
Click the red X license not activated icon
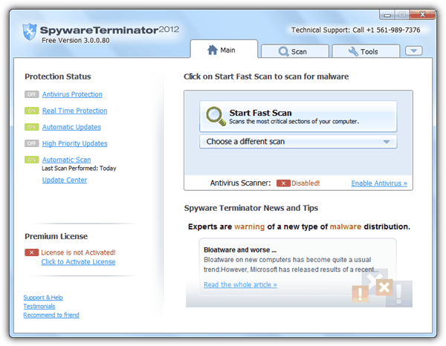click(31, 252)
